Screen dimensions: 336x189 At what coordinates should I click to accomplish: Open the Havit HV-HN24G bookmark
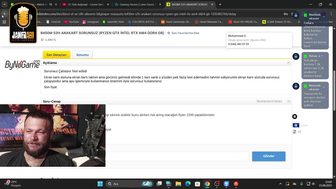(x=244, y=22)
